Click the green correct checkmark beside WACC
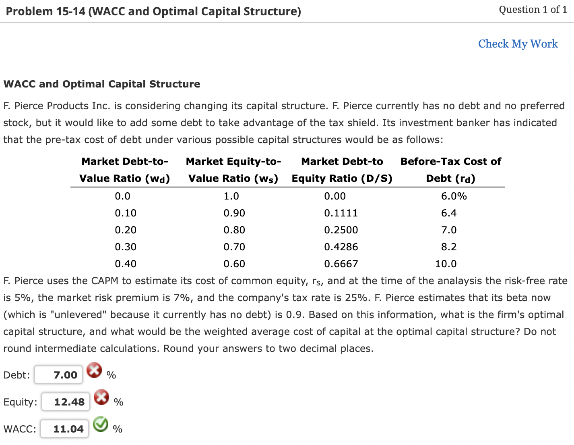The width and height of the screenshot is (574, 445). point(101,424)
